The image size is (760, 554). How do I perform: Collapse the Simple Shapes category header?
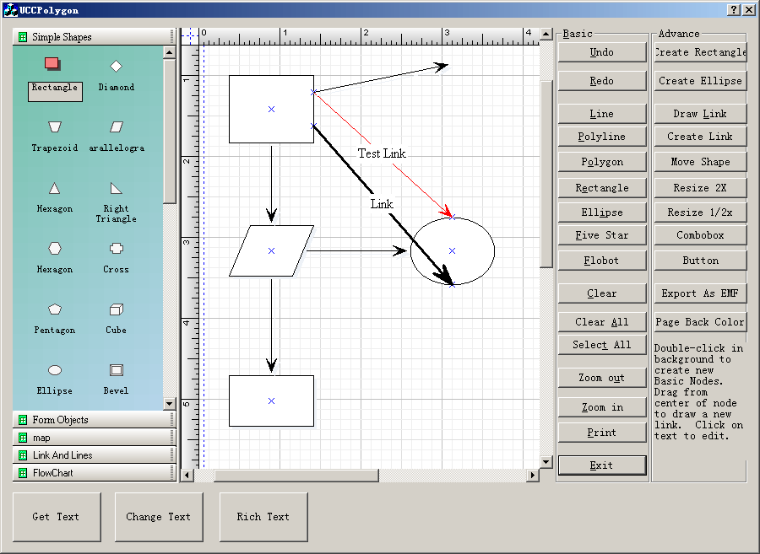(x=90, y=37)
